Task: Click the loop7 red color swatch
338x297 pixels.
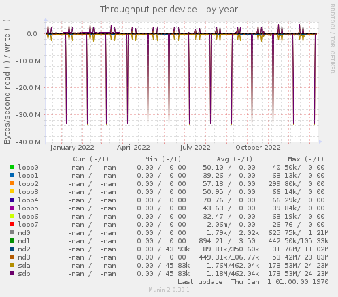Action: [x=12, y=224]
